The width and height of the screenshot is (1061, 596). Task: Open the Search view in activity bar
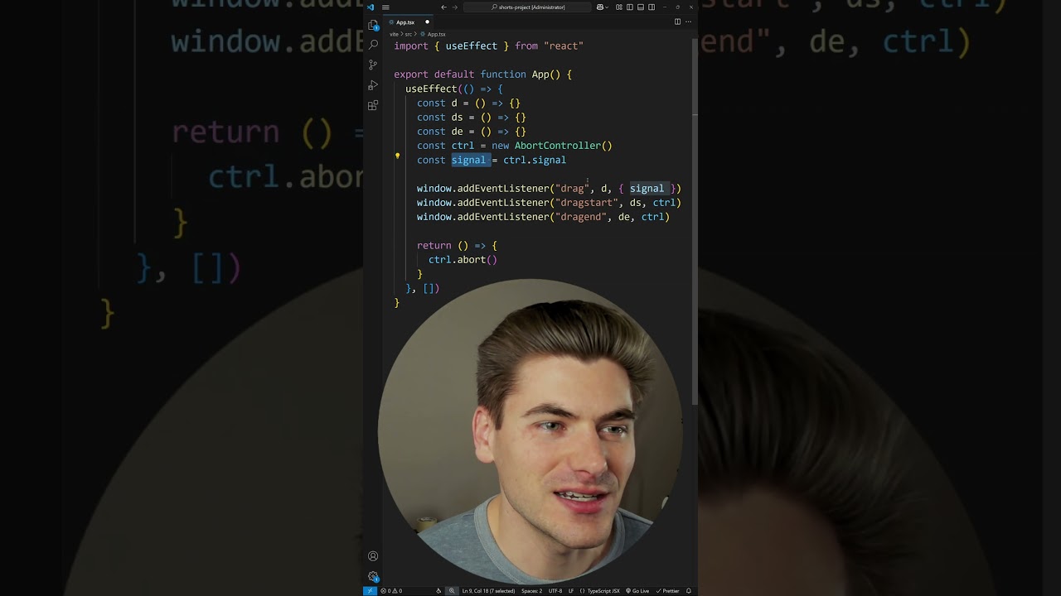[373, 45]
